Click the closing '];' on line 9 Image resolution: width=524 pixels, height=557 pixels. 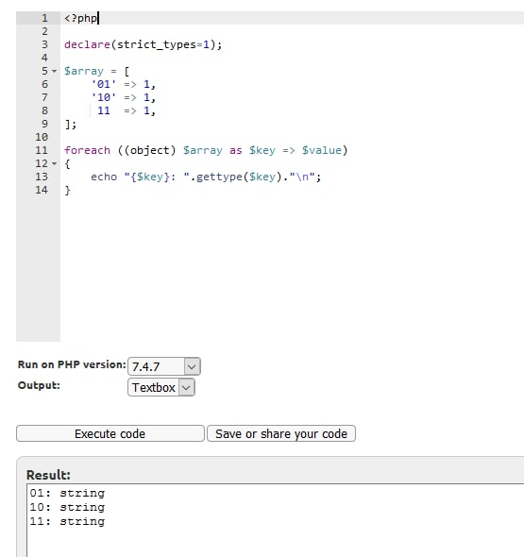click(x=71, y=124)
